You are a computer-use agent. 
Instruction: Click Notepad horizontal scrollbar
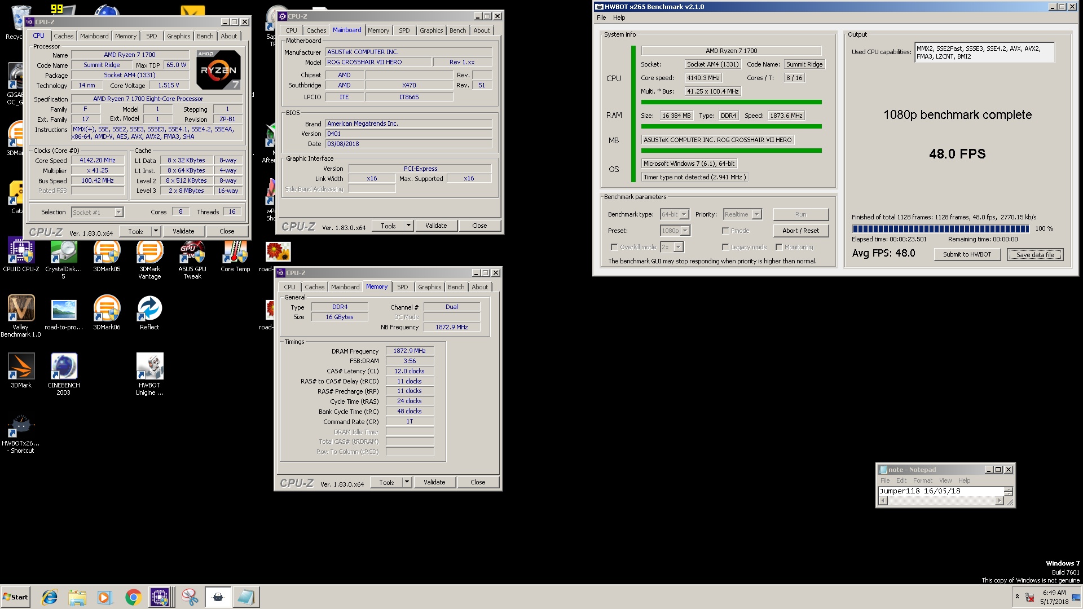(940, 501)
